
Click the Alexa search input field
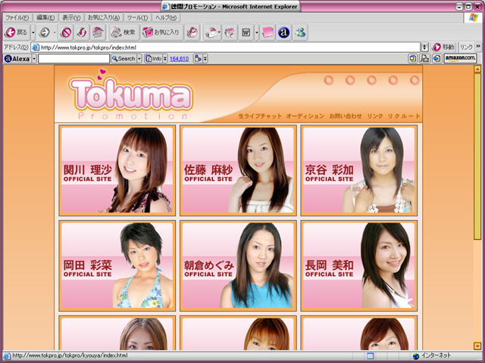[x=73, y=58]
